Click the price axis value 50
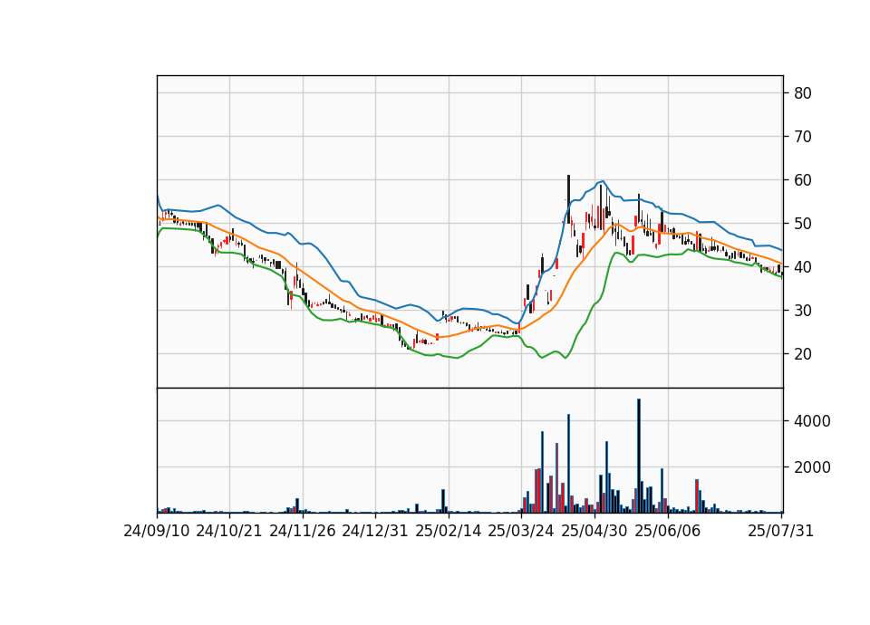This screenshot has height=625, width=870. click(803, 224)
